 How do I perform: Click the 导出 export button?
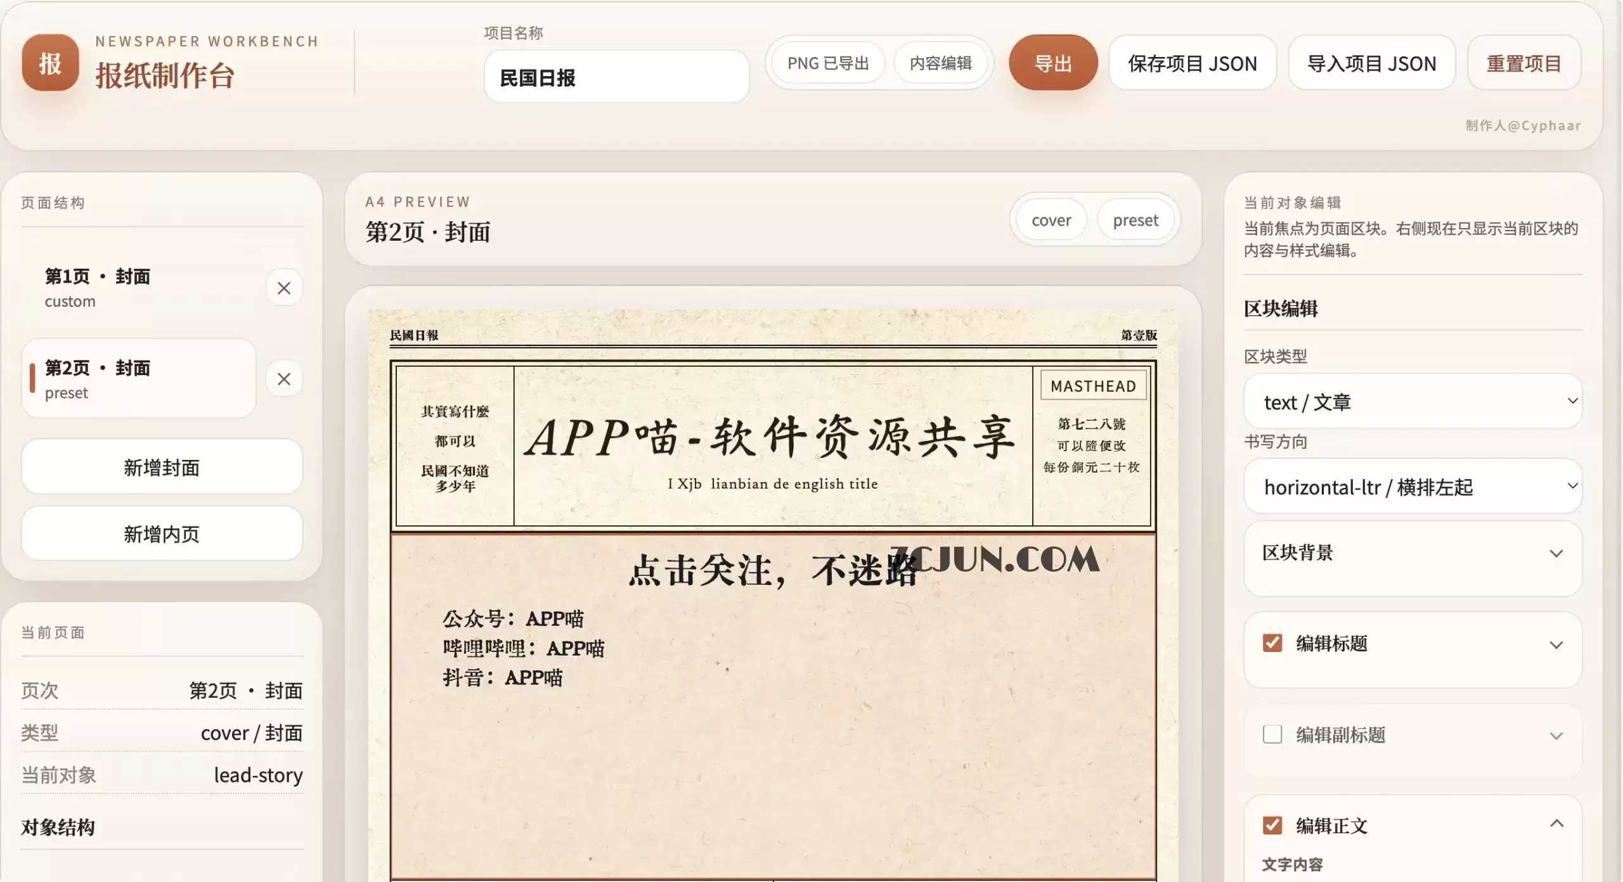coord(1053,63)
